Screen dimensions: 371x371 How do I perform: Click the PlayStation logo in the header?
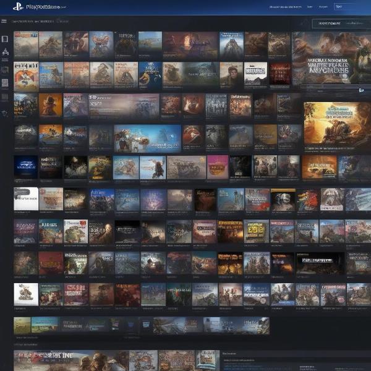[x=18, y=7]
